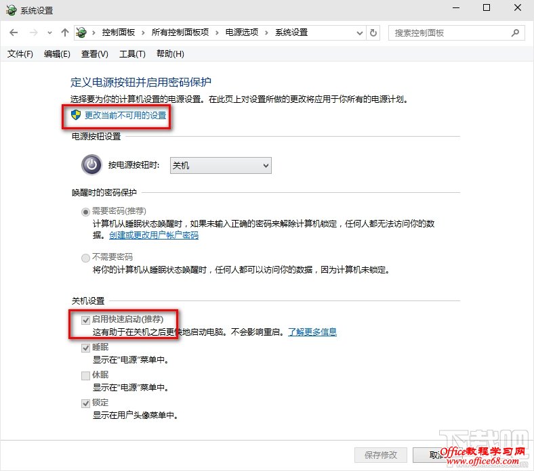Go up one level with up arrow

(x=64, y=32)
